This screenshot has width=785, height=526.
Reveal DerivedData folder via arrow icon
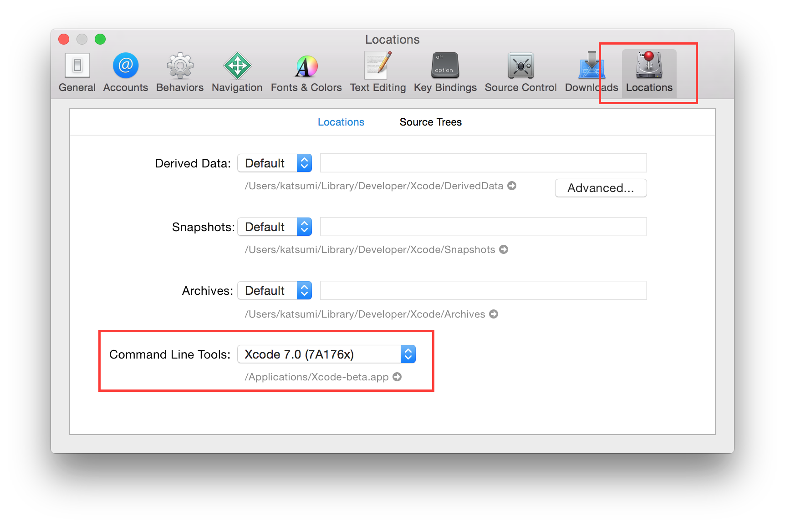coord(512,186)
